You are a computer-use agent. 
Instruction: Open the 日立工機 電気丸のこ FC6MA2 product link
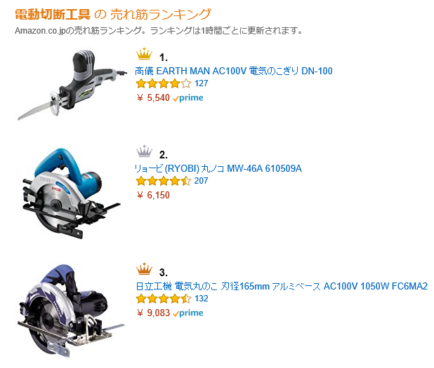click(x=282, y=286)
